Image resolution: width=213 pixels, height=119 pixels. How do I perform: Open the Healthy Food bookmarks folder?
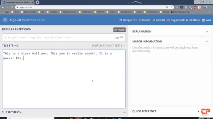click(x=86, y=12)
